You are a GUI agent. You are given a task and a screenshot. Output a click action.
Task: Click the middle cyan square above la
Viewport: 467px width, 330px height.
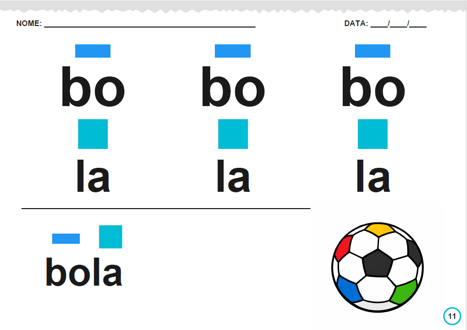233,134
